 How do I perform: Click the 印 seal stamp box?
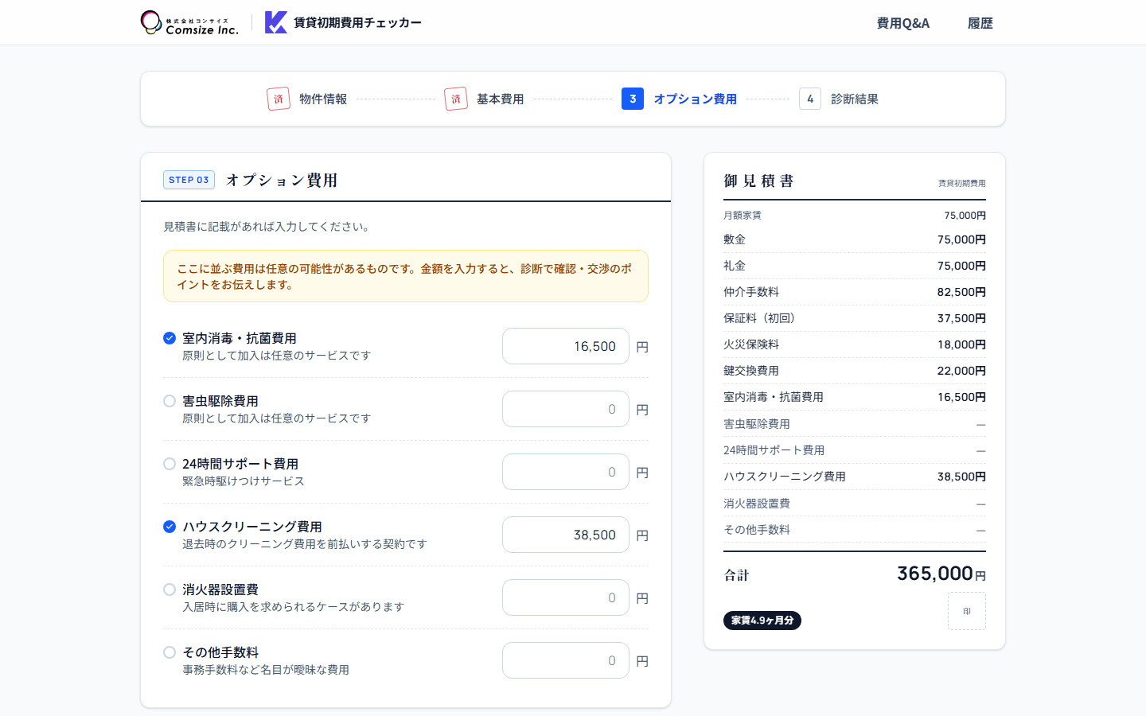coord(967,611)
